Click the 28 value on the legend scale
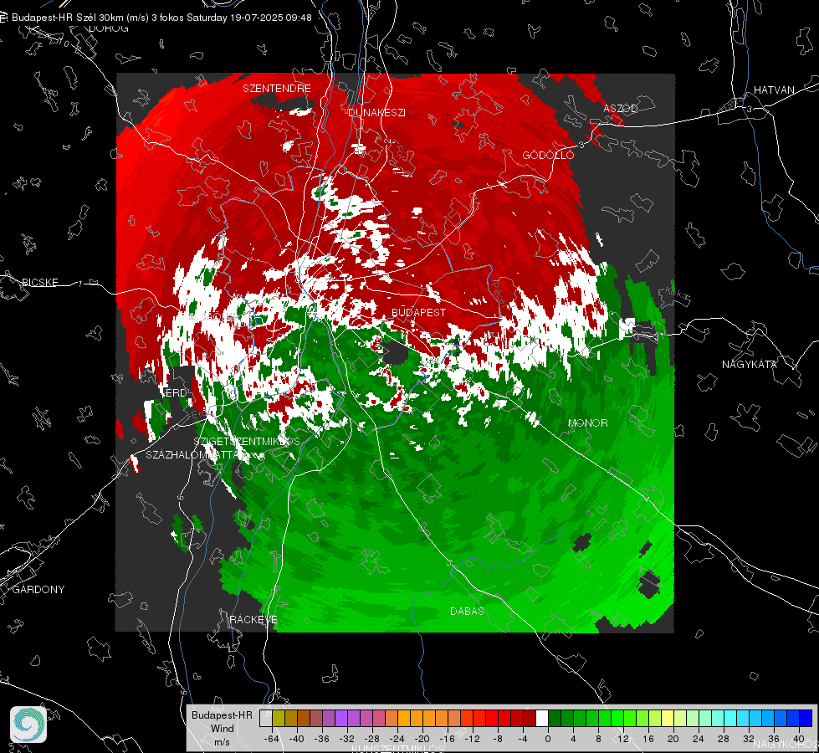819x753 pixels. coord(723,739)
